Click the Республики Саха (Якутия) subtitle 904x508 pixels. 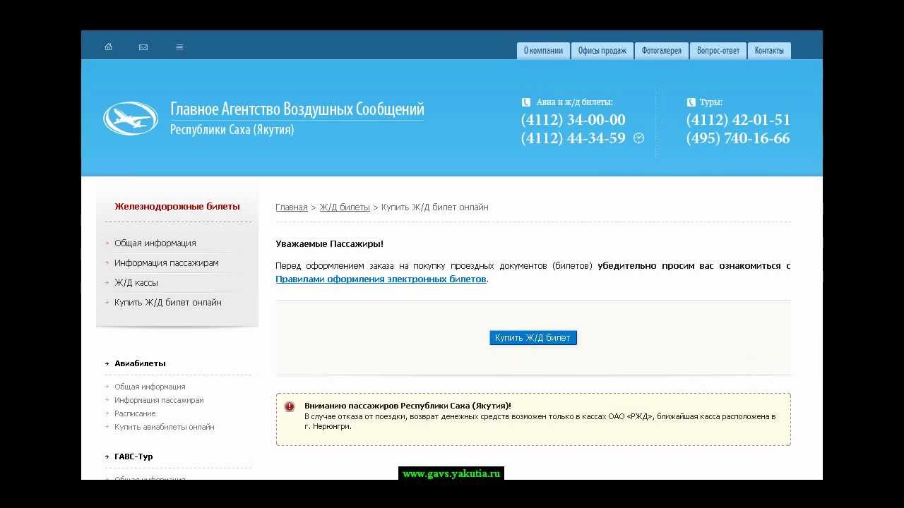232,130
